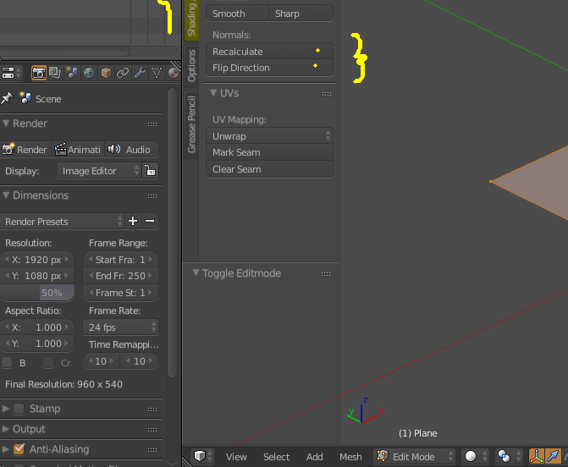Click the Scene datablock icon
The height and width of the screenshot is (467, 568).
[x=25, y=98]
